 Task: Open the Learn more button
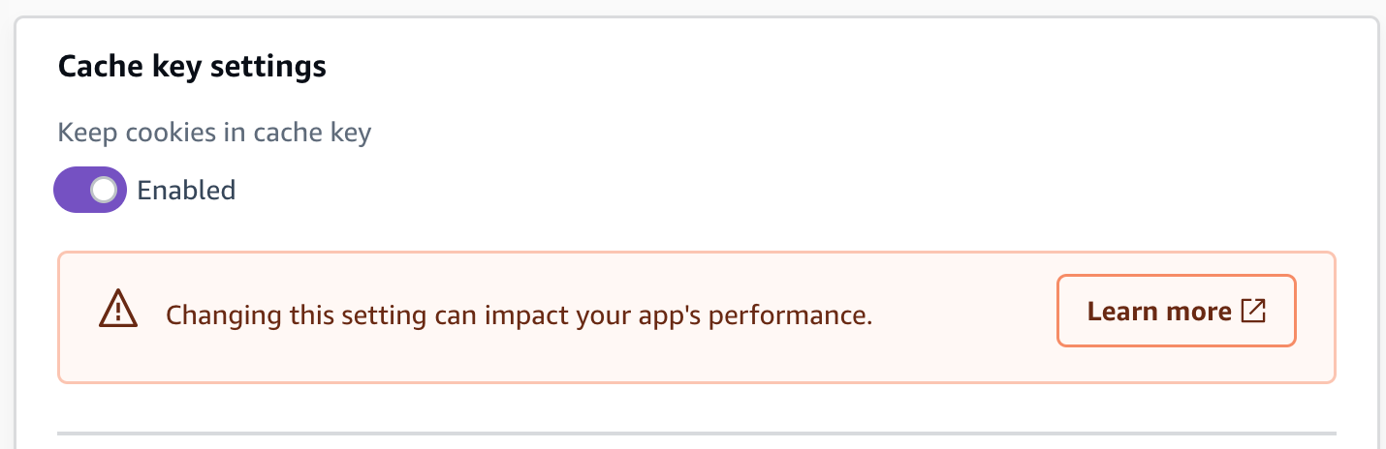click(x=1176, y=311)
